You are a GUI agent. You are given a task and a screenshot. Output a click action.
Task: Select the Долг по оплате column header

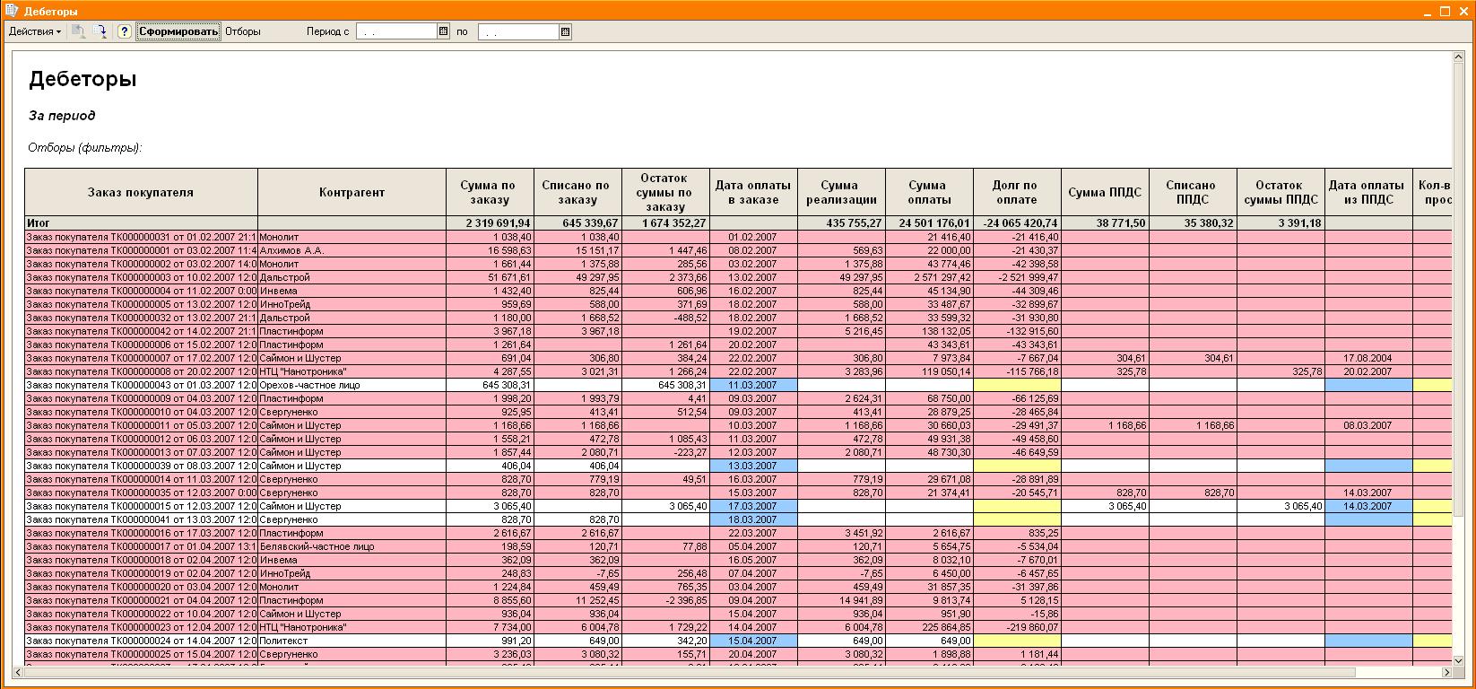pyautogui.click(x=1017, y=192)
